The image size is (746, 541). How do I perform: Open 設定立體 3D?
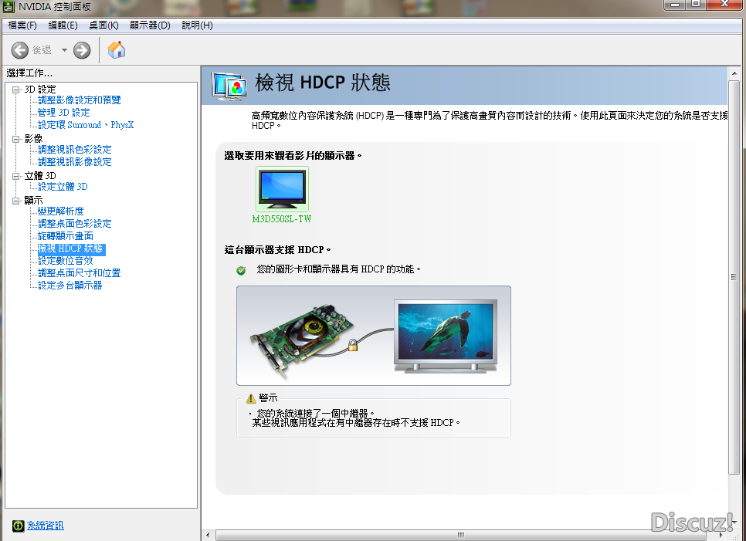click(63, 187)
